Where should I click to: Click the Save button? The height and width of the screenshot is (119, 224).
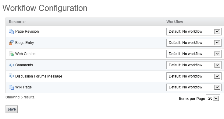coord(12,109)
